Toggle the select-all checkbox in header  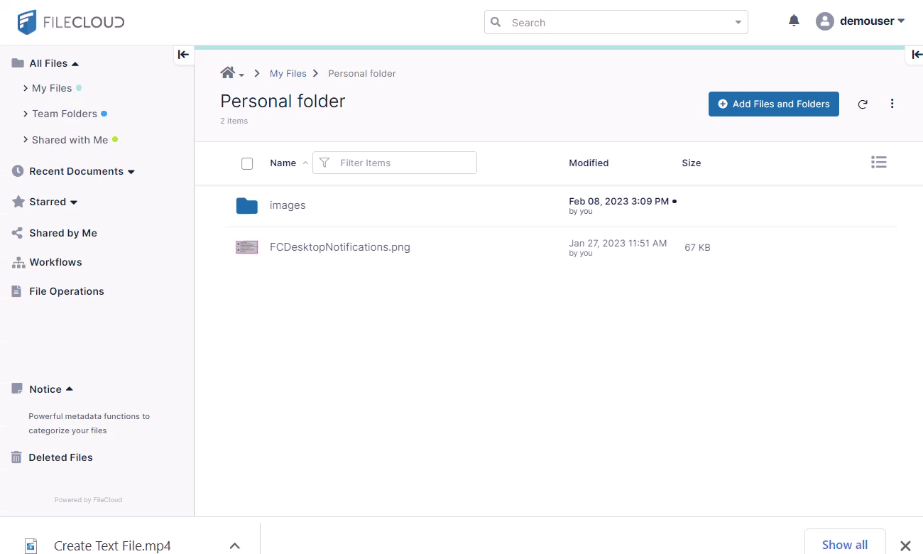pyautogui.click(x=247, y=163)
